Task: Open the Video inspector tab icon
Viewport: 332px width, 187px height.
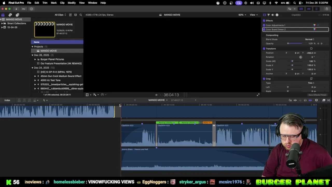Action: coord(264,15)
